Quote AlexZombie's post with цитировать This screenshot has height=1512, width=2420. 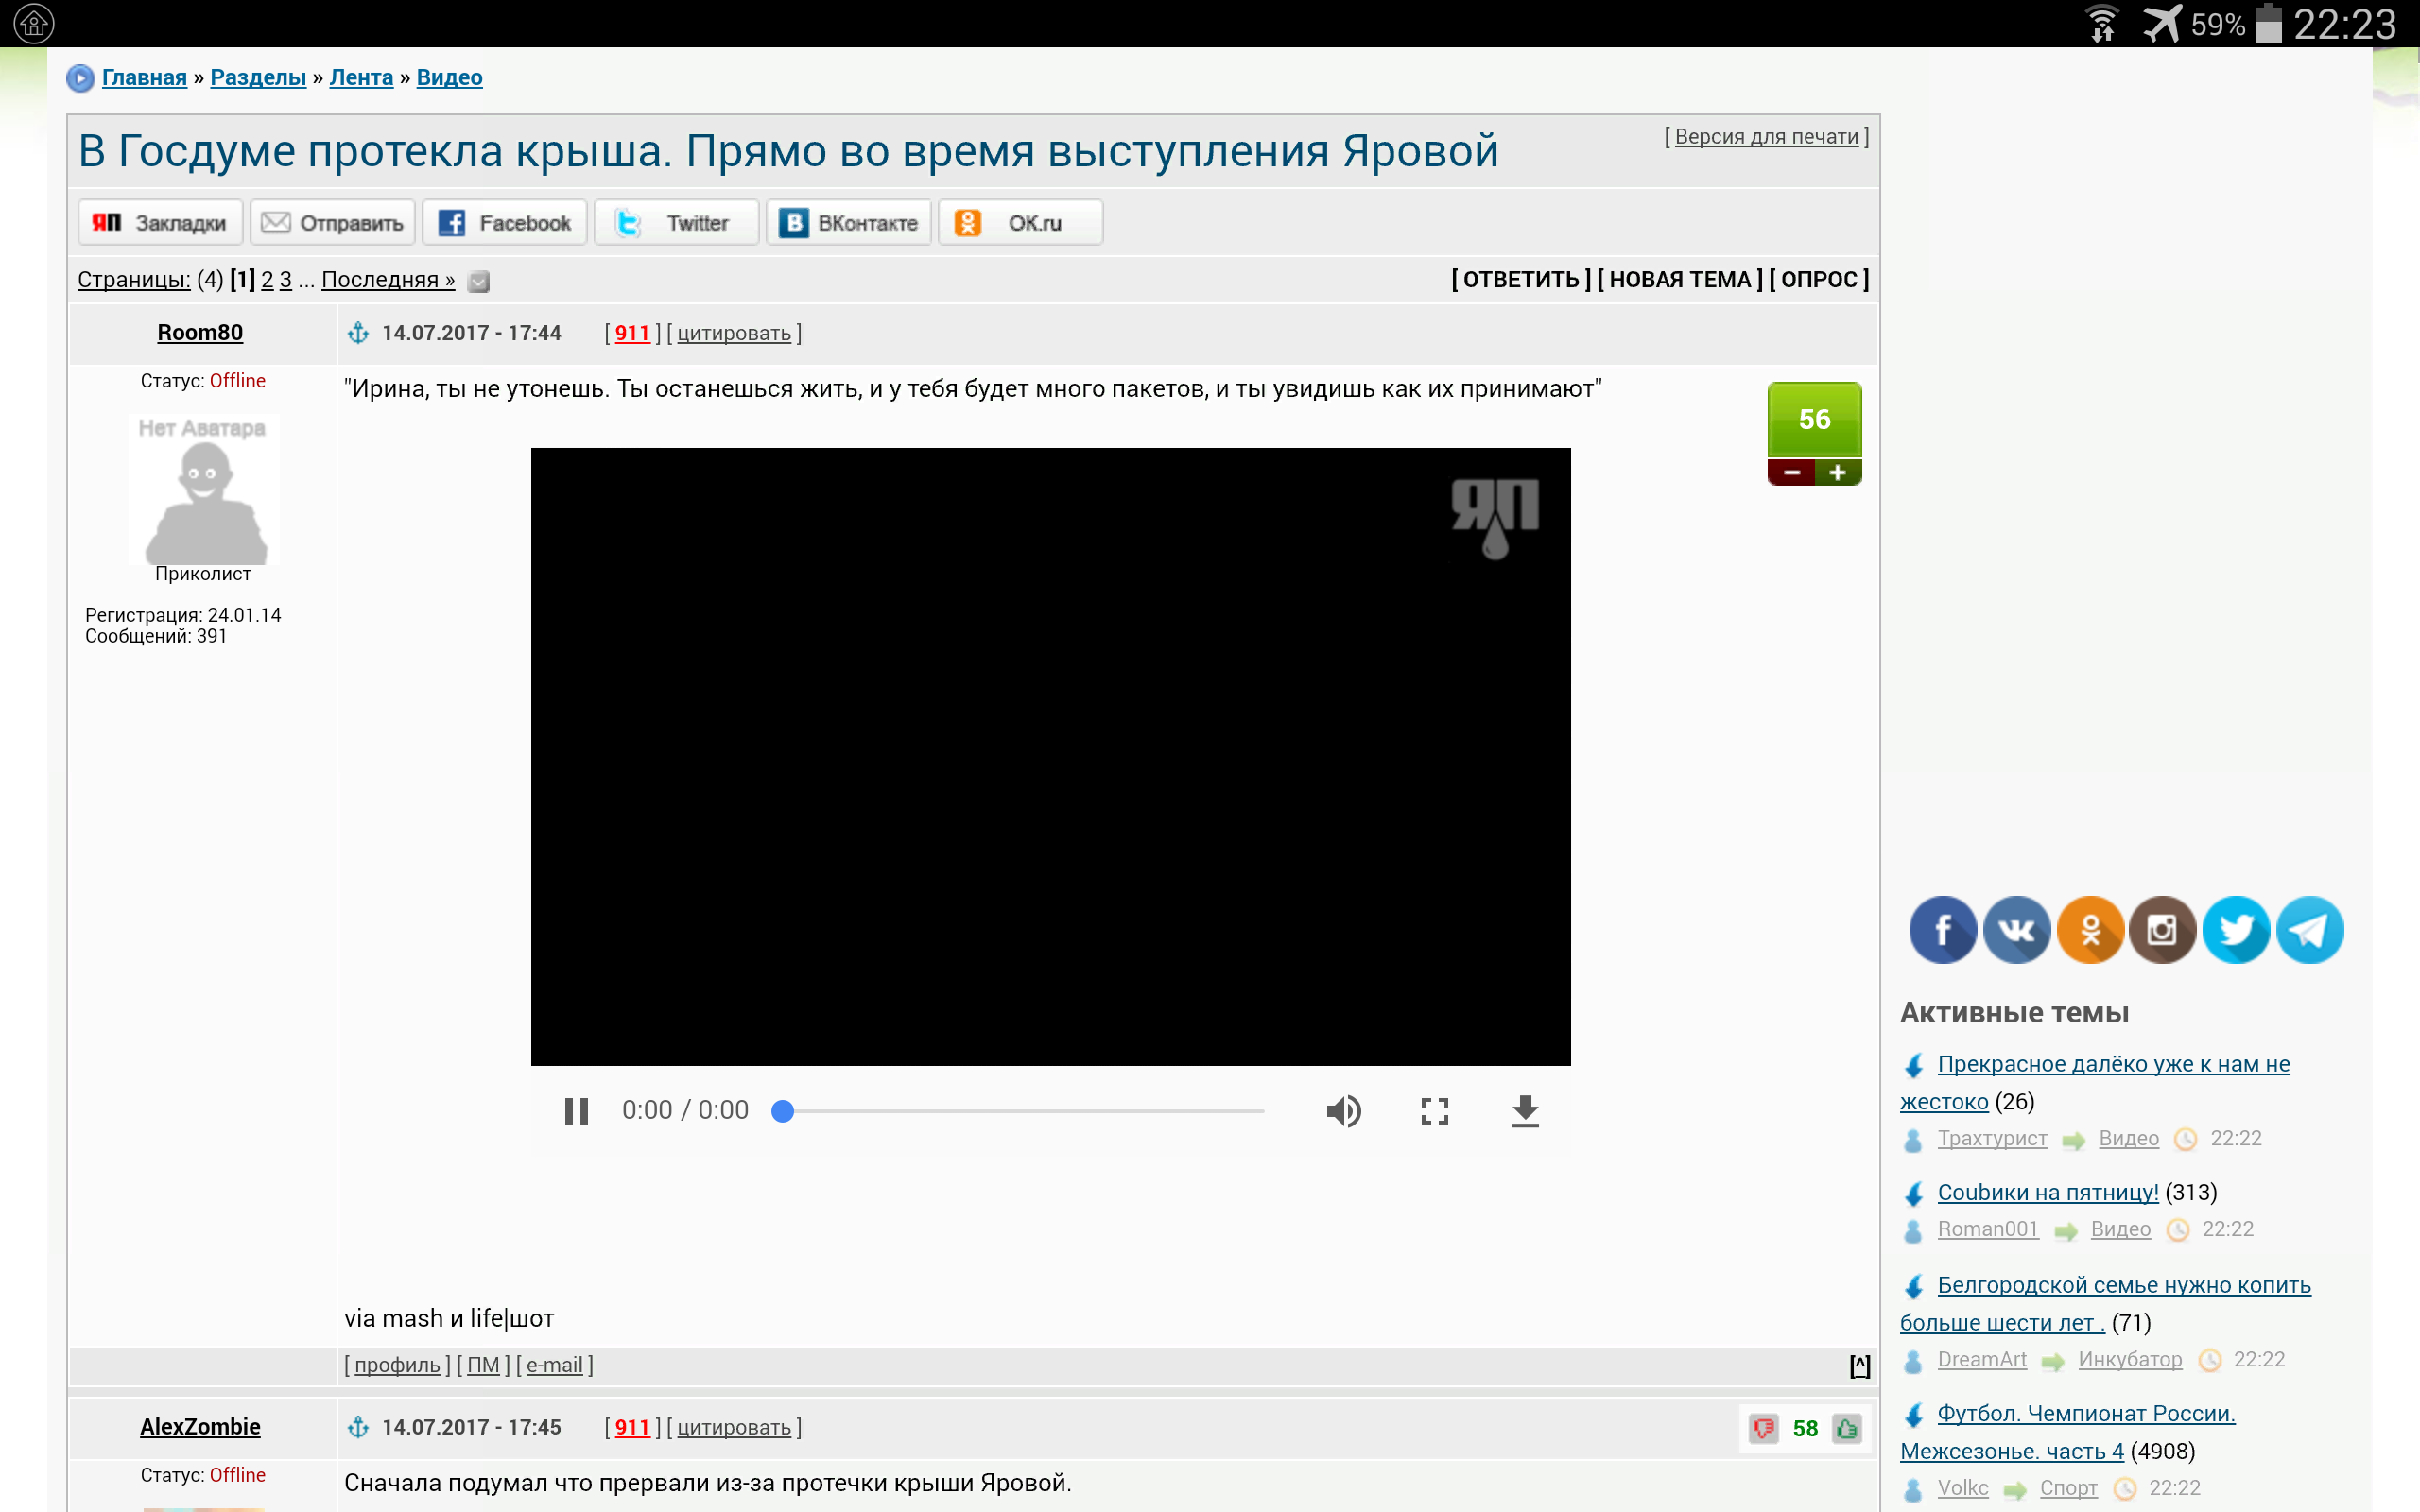tap(734, 1428)
